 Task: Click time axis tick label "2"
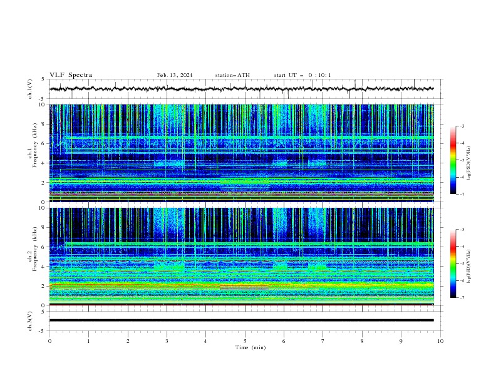coord(128,341)
